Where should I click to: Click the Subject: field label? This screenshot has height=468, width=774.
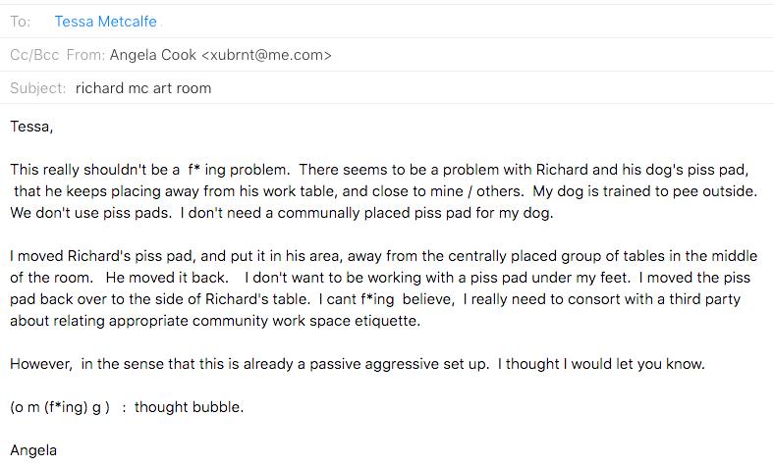[x=37, y=87]
